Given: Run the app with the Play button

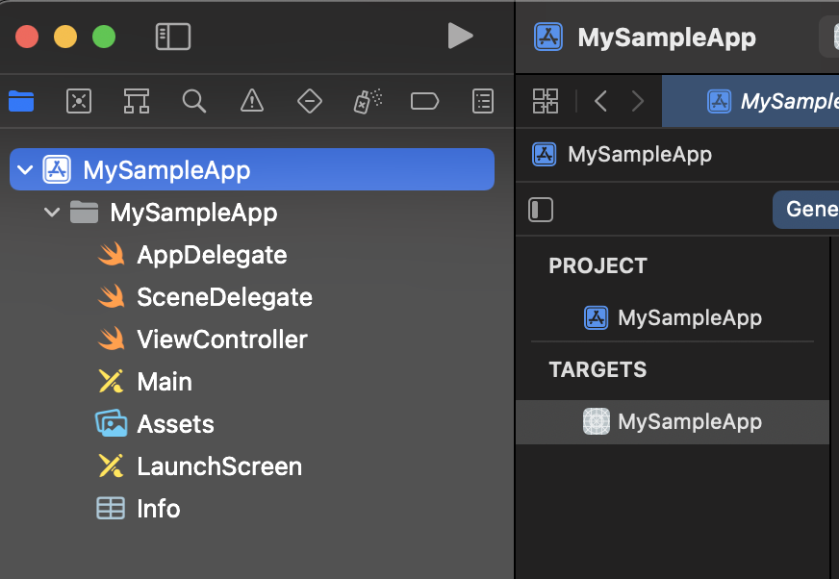Looking at the screenshot, I should [x=460, y=36].
